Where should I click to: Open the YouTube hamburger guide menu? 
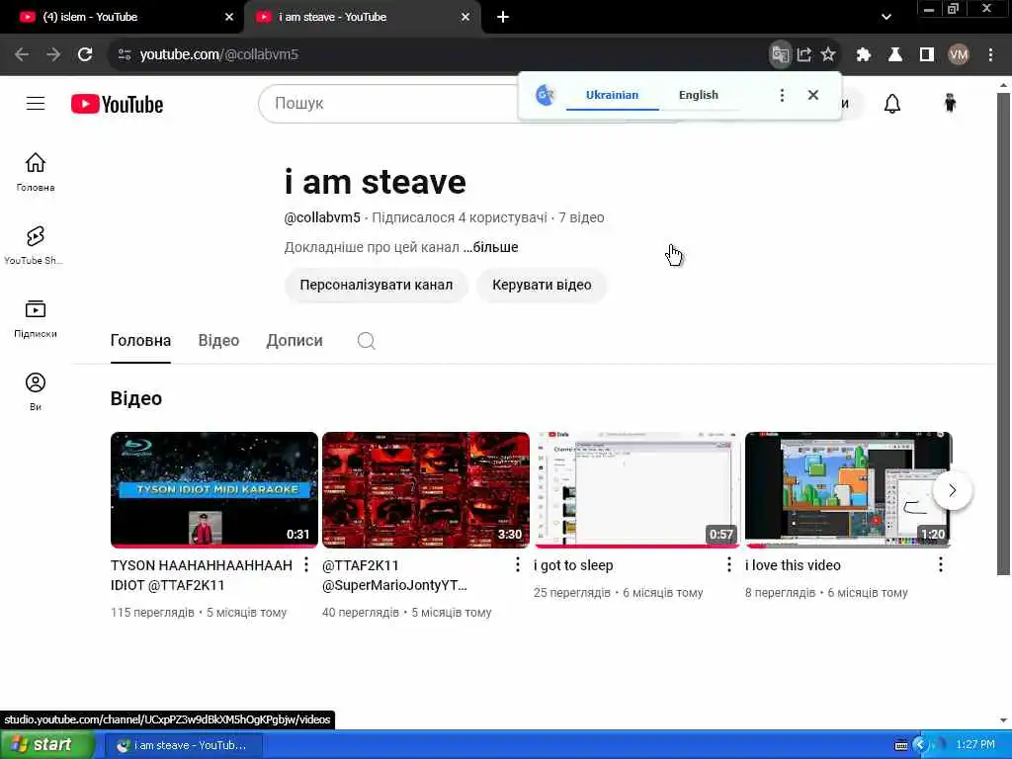pos(36,103)
